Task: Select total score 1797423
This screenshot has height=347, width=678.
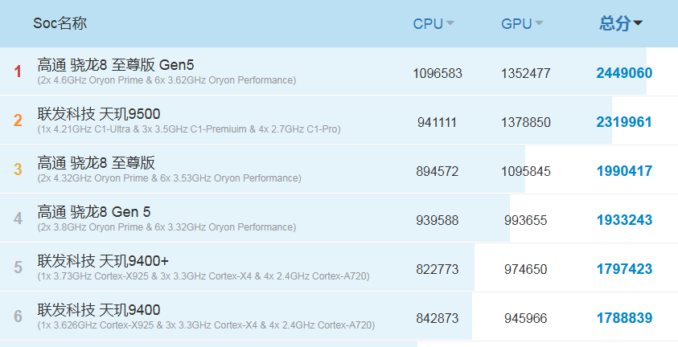Action: (x=624, y=269)
